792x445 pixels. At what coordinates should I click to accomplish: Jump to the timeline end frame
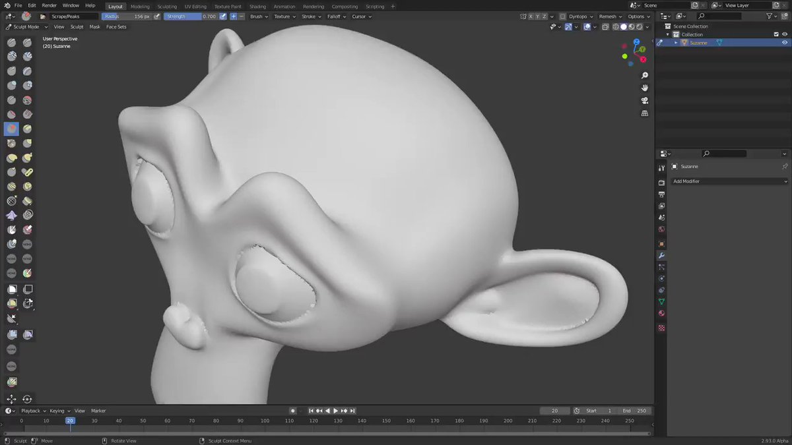coord(353,411)
